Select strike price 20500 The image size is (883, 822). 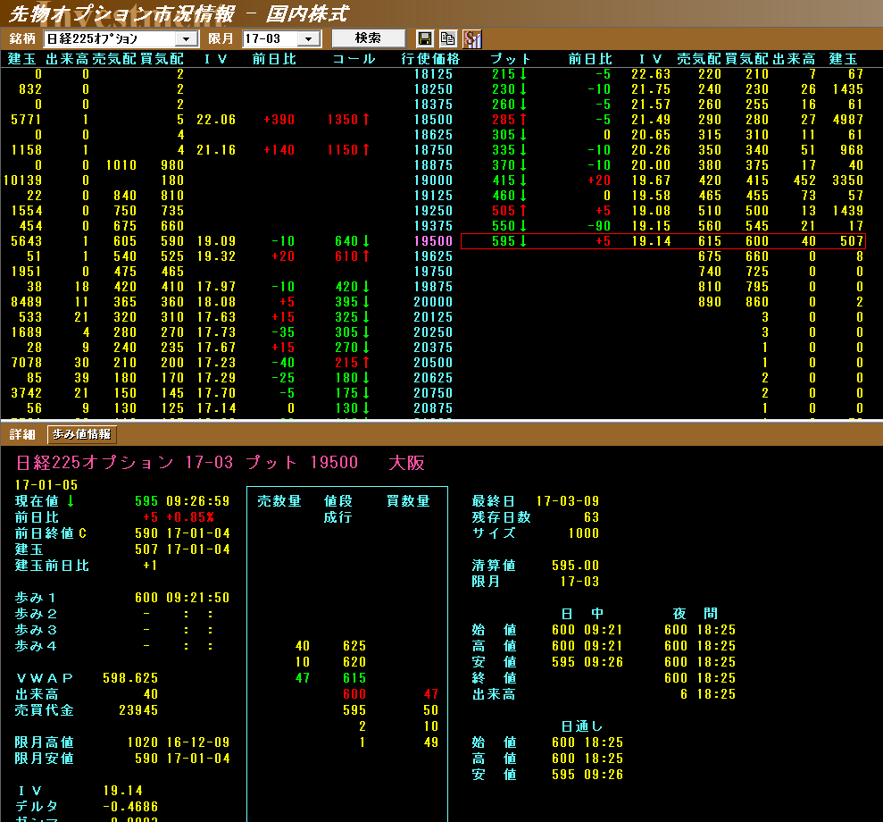pos(433,363)
